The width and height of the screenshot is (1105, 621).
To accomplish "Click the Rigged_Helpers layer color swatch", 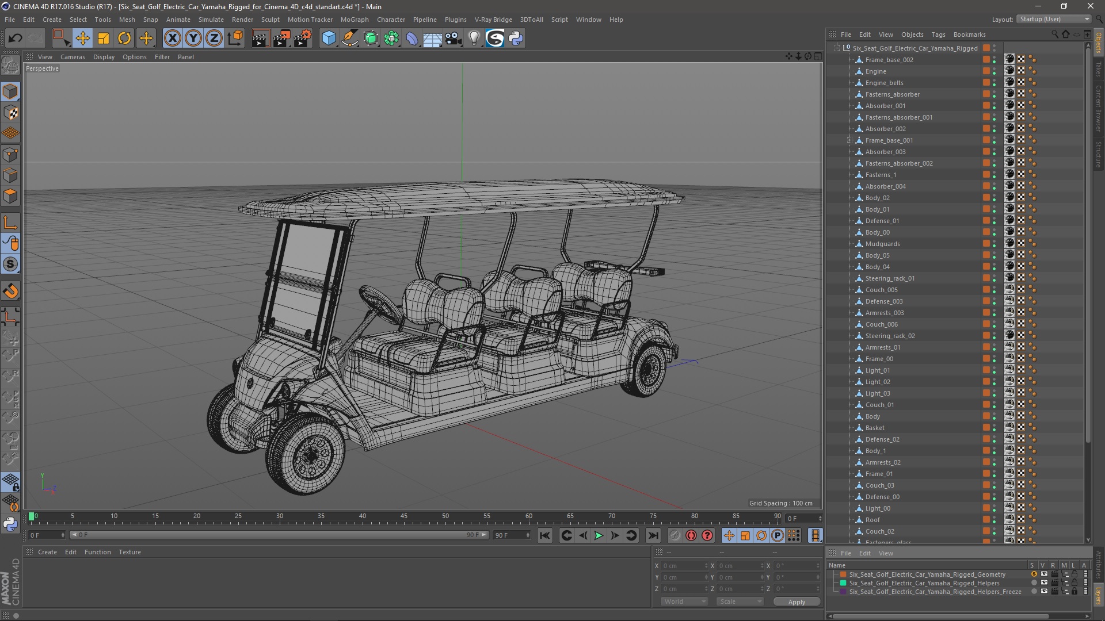I will (843, 583).
